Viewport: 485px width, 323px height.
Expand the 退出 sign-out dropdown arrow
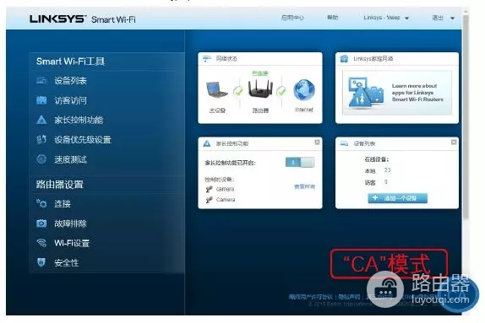click(x=452, y=19)
